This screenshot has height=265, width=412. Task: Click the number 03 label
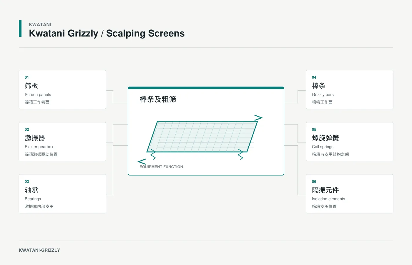pyautogui.click(x=27, y=182)
